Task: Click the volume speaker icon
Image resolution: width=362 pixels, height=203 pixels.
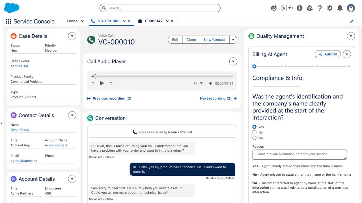Action: 210,83
